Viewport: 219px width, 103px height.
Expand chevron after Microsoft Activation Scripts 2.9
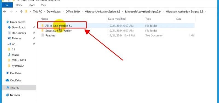206,12
